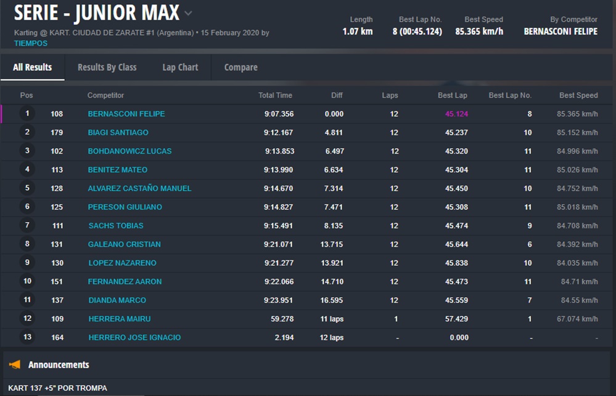Screen dimensions: 616x396
Task: Click the purple fastest lap time 45.124
Action: [456, 114]
